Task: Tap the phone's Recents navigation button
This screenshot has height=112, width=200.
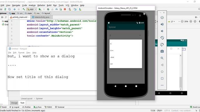Action: (136, 86)
